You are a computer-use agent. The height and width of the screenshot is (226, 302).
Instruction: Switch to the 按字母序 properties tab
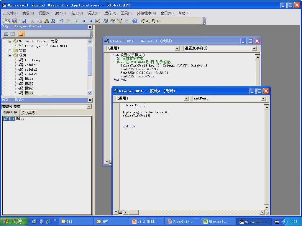(10, 112)
